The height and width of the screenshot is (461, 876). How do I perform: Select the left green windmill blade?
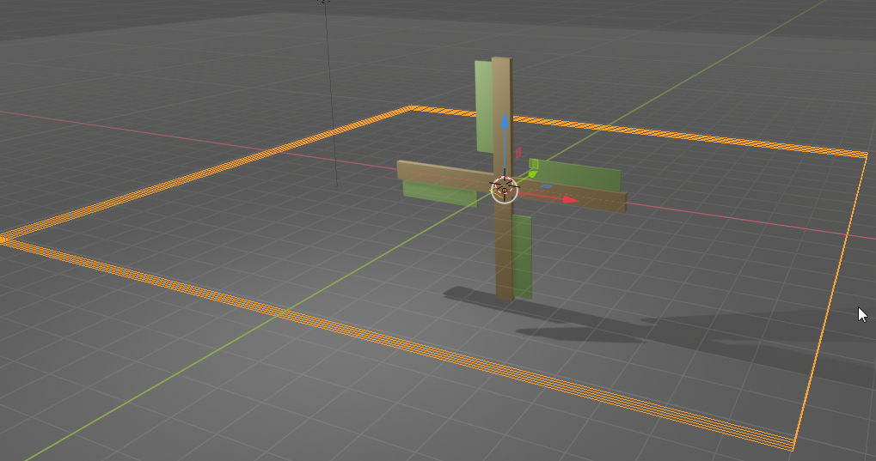pos(439,193)
